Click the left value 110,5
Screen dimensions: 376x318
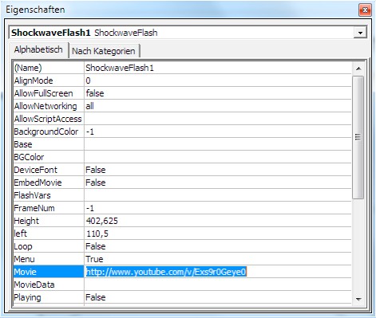218,234
